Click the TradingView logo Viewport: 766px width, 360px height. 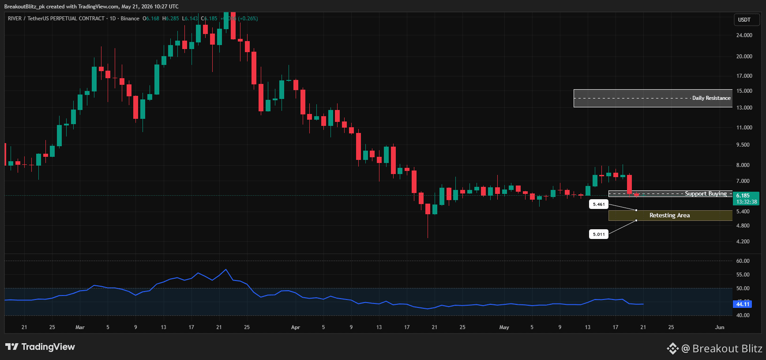click(40, 347)
